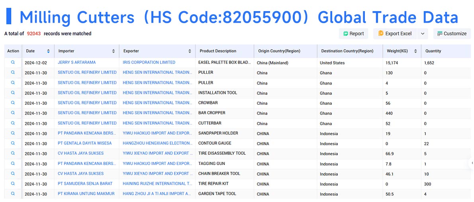Sort the table by Exporter
474x202 pixels.
190,51
